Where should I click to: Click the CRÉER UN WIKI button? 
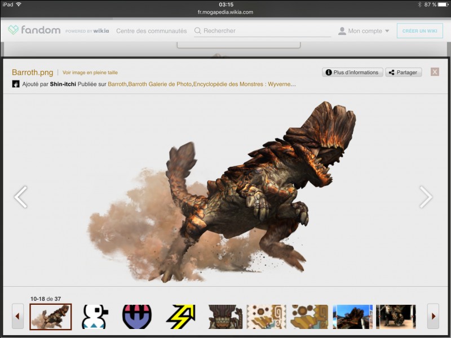click(x=419, y=31)
